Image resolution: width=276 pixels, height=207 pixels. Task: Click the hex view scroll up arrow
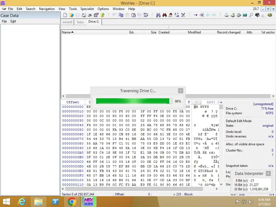pyautogui.click(x=221, y=102)
